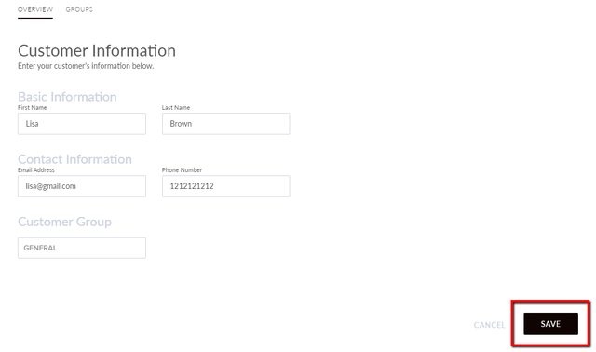
Task: Select the Last Name field with Brown
Action: [x=225, y=124]
